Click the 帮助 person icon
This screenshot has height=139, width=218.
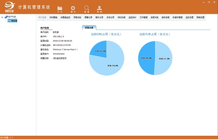coord(100,8)
